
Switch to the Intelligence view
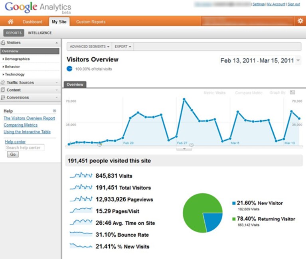(40, 33)
